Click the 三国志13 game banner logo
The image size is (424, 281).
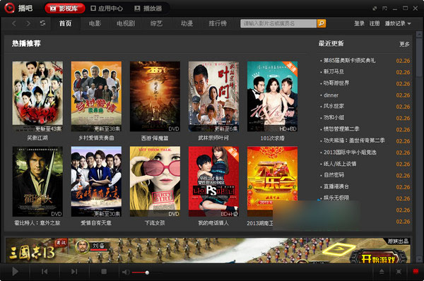click(32, 252)
